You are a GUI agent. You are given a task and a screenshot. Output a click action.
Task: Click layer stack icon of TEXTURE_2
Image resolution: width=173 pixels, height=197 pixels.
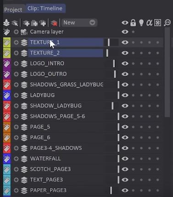pyautogui.click(x=24, y=53)
